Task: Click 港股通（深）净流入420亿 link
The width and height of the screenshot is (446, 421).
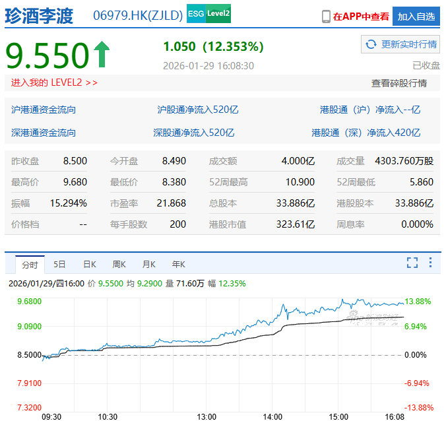Action: coord(366,133)
